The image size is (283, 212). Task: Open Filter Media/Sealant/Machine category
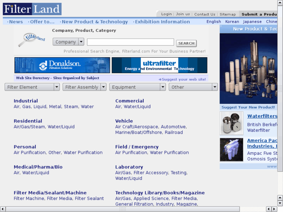(50, 193)
